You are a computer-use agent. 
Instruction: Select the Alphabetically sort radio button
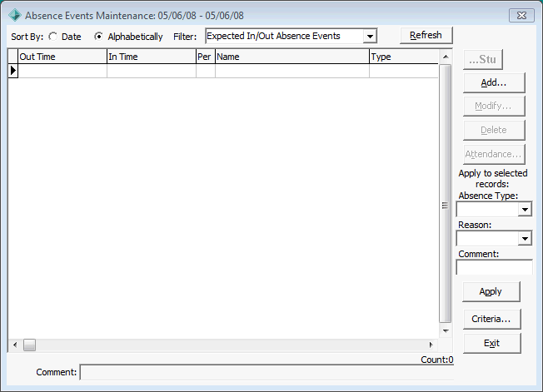[x=99, y=37]
